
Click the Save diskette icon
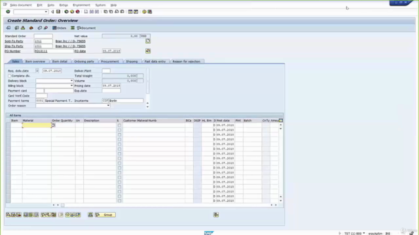(x=58, y=12)
